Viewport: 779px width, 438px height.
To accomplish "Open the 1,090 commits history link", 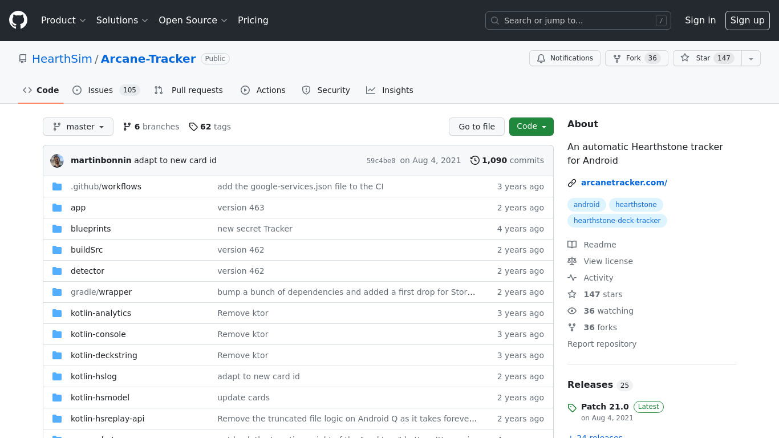I will 507,160.
